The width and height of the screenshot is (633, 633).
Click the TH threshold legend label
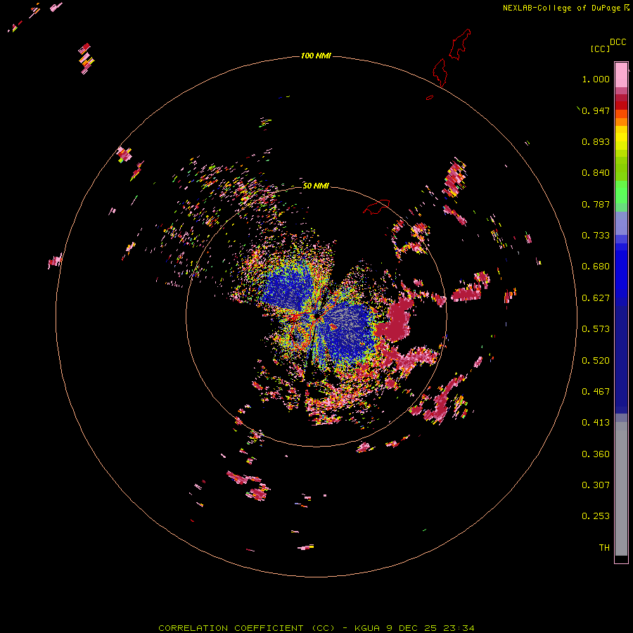[x=604, y=548]
